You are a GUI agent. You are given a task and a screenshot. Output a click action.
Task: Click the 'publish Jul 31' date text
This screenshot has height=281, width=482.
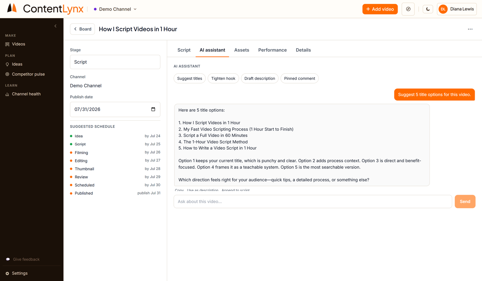[149, 193]
